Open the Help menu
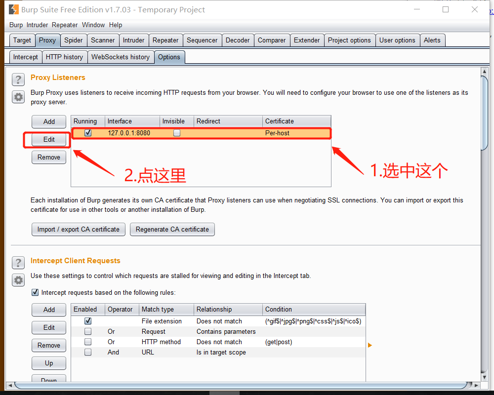 (x=116, y=25)
